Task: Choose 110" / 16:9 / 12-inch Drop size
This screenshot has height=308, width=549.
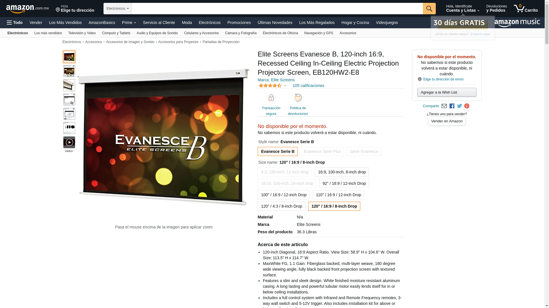Action: pos(338,195)
